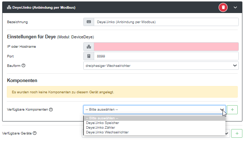
Task: Click the Port label
Action: tap(10, 56)
